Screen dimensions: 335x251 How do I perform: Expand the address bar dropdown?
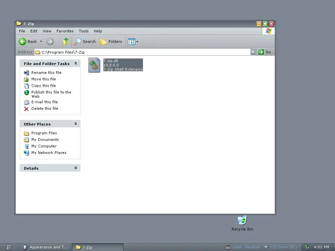(x=253, y=52)
